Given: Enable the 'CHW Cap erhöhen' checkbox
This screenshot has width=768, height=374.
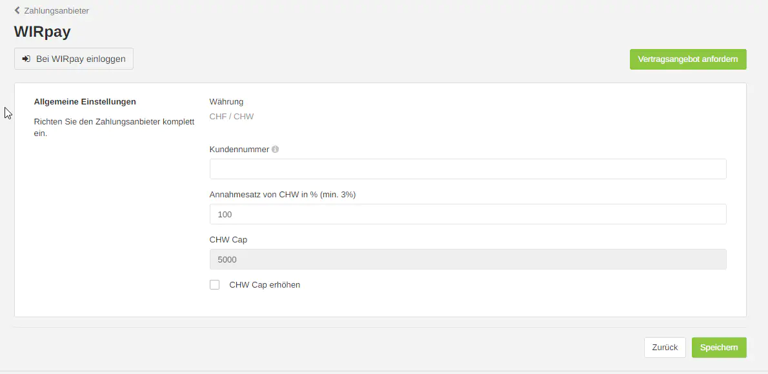Looking at the screenshot, I should coord(215,285).
